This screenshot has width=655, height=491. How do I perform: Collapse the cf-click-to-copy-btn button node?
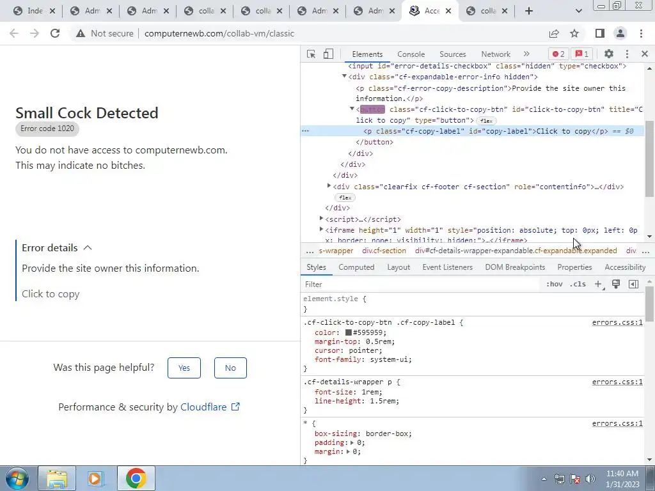coord(352,109)
